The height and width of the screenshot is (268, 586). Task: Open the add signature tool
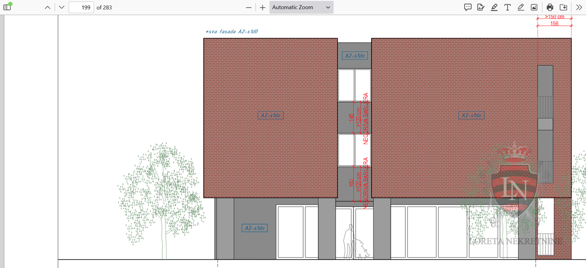click(x=481, y=7)
